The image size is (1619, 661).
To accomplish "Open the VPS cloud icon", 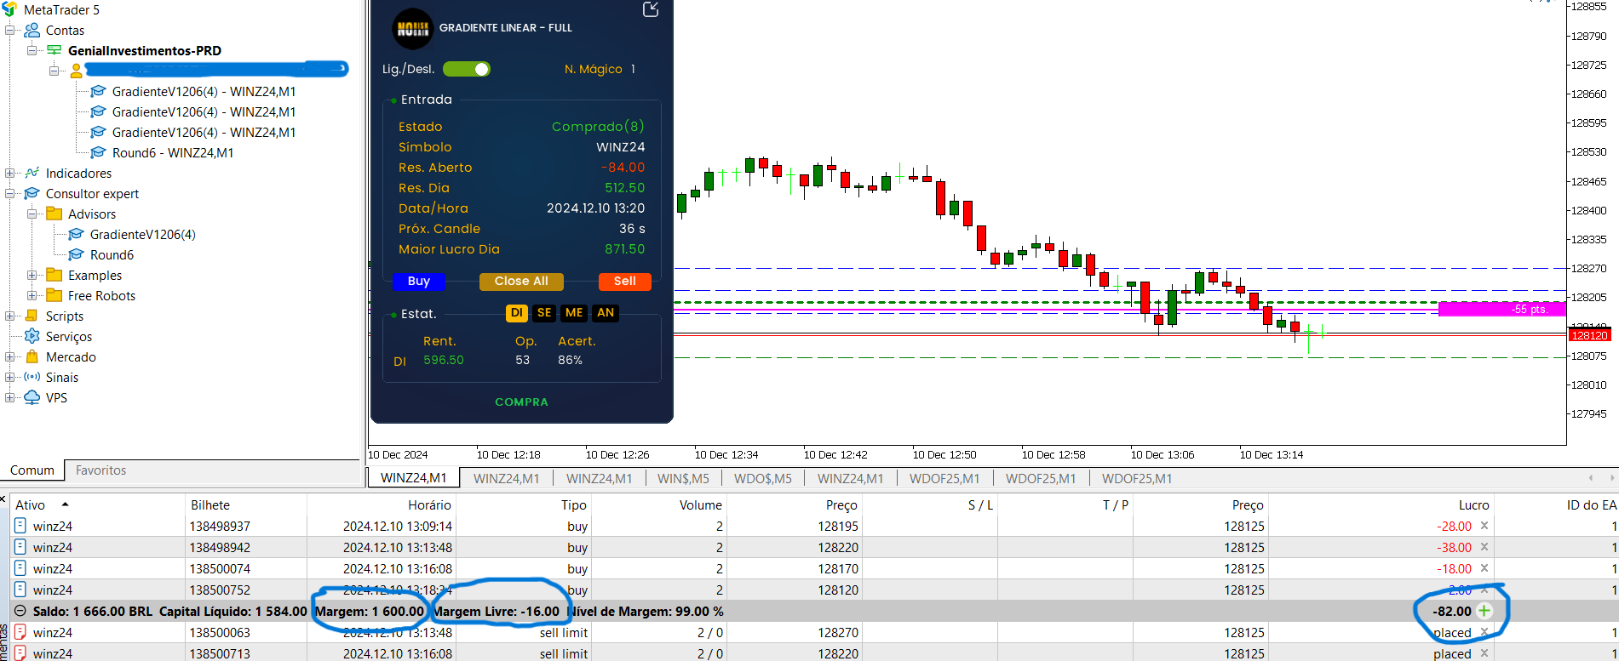I will 32,397.
